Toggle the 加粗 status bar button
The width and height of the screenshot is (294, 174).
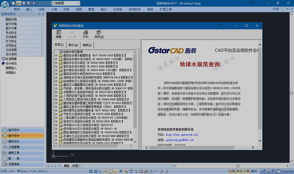click(x=232, y=171)
